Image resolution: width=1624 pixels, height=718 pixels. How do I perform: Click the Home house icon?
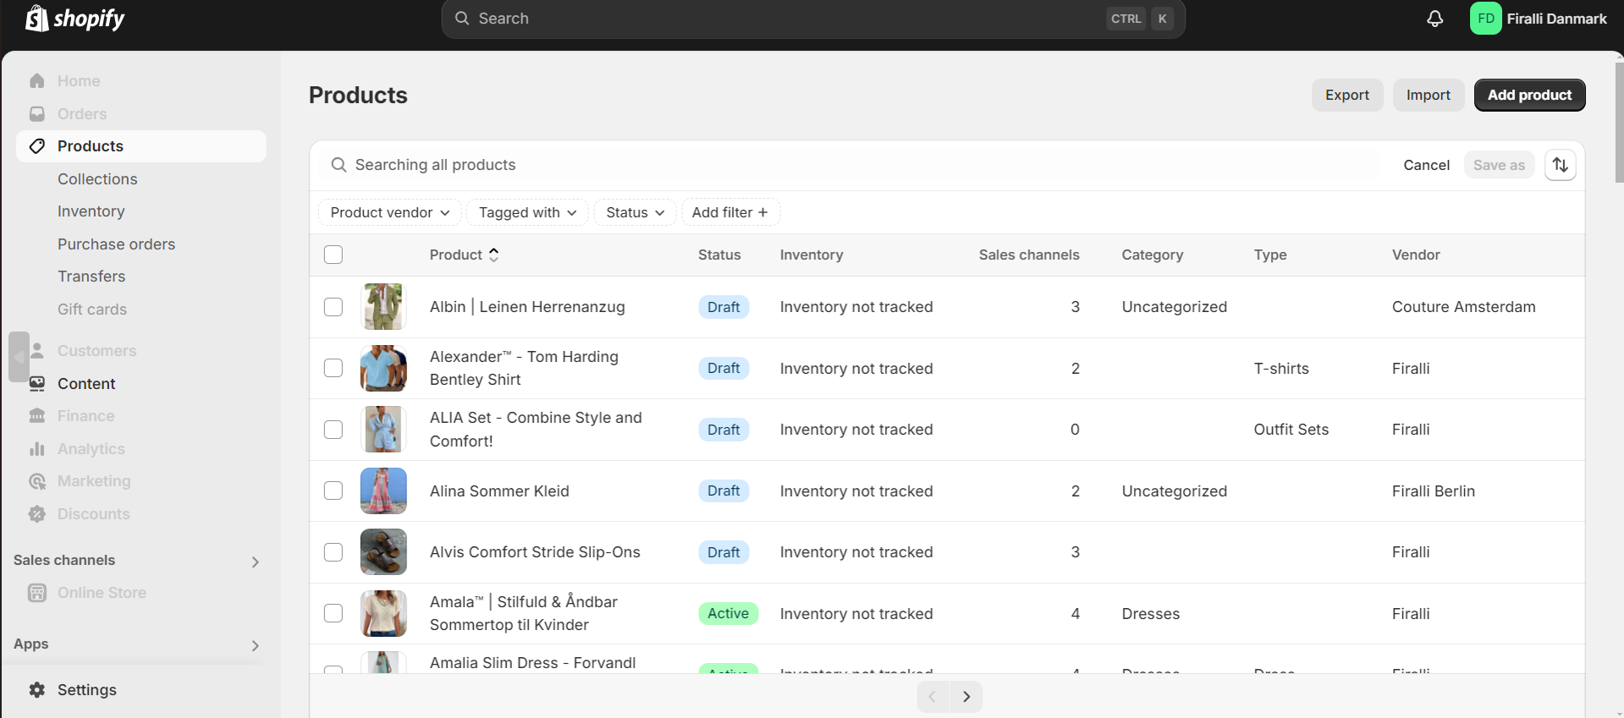tap(37, 81)
